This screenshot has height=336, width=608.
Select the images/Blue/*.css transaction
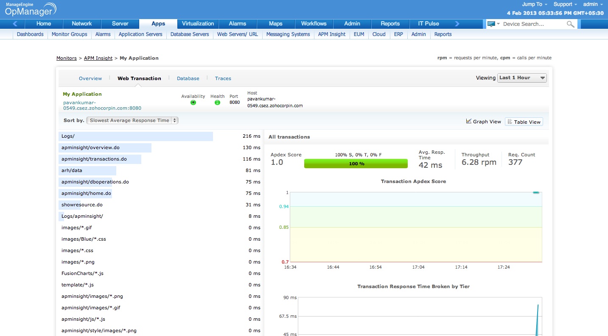[160, 239]
